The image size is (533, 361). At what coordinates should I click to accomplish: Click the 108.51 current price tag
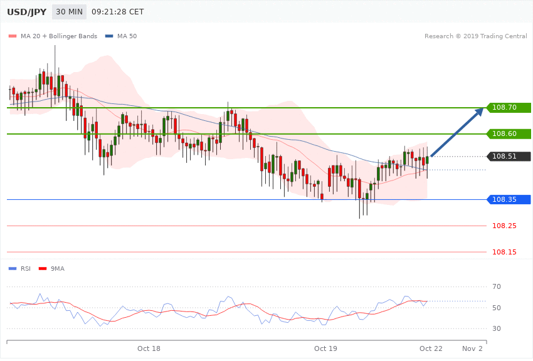click(509, 156)
